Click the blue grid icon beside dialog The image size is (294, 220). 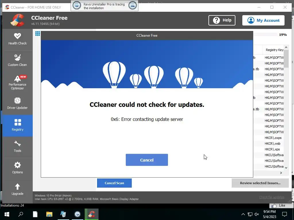point(38,34)
